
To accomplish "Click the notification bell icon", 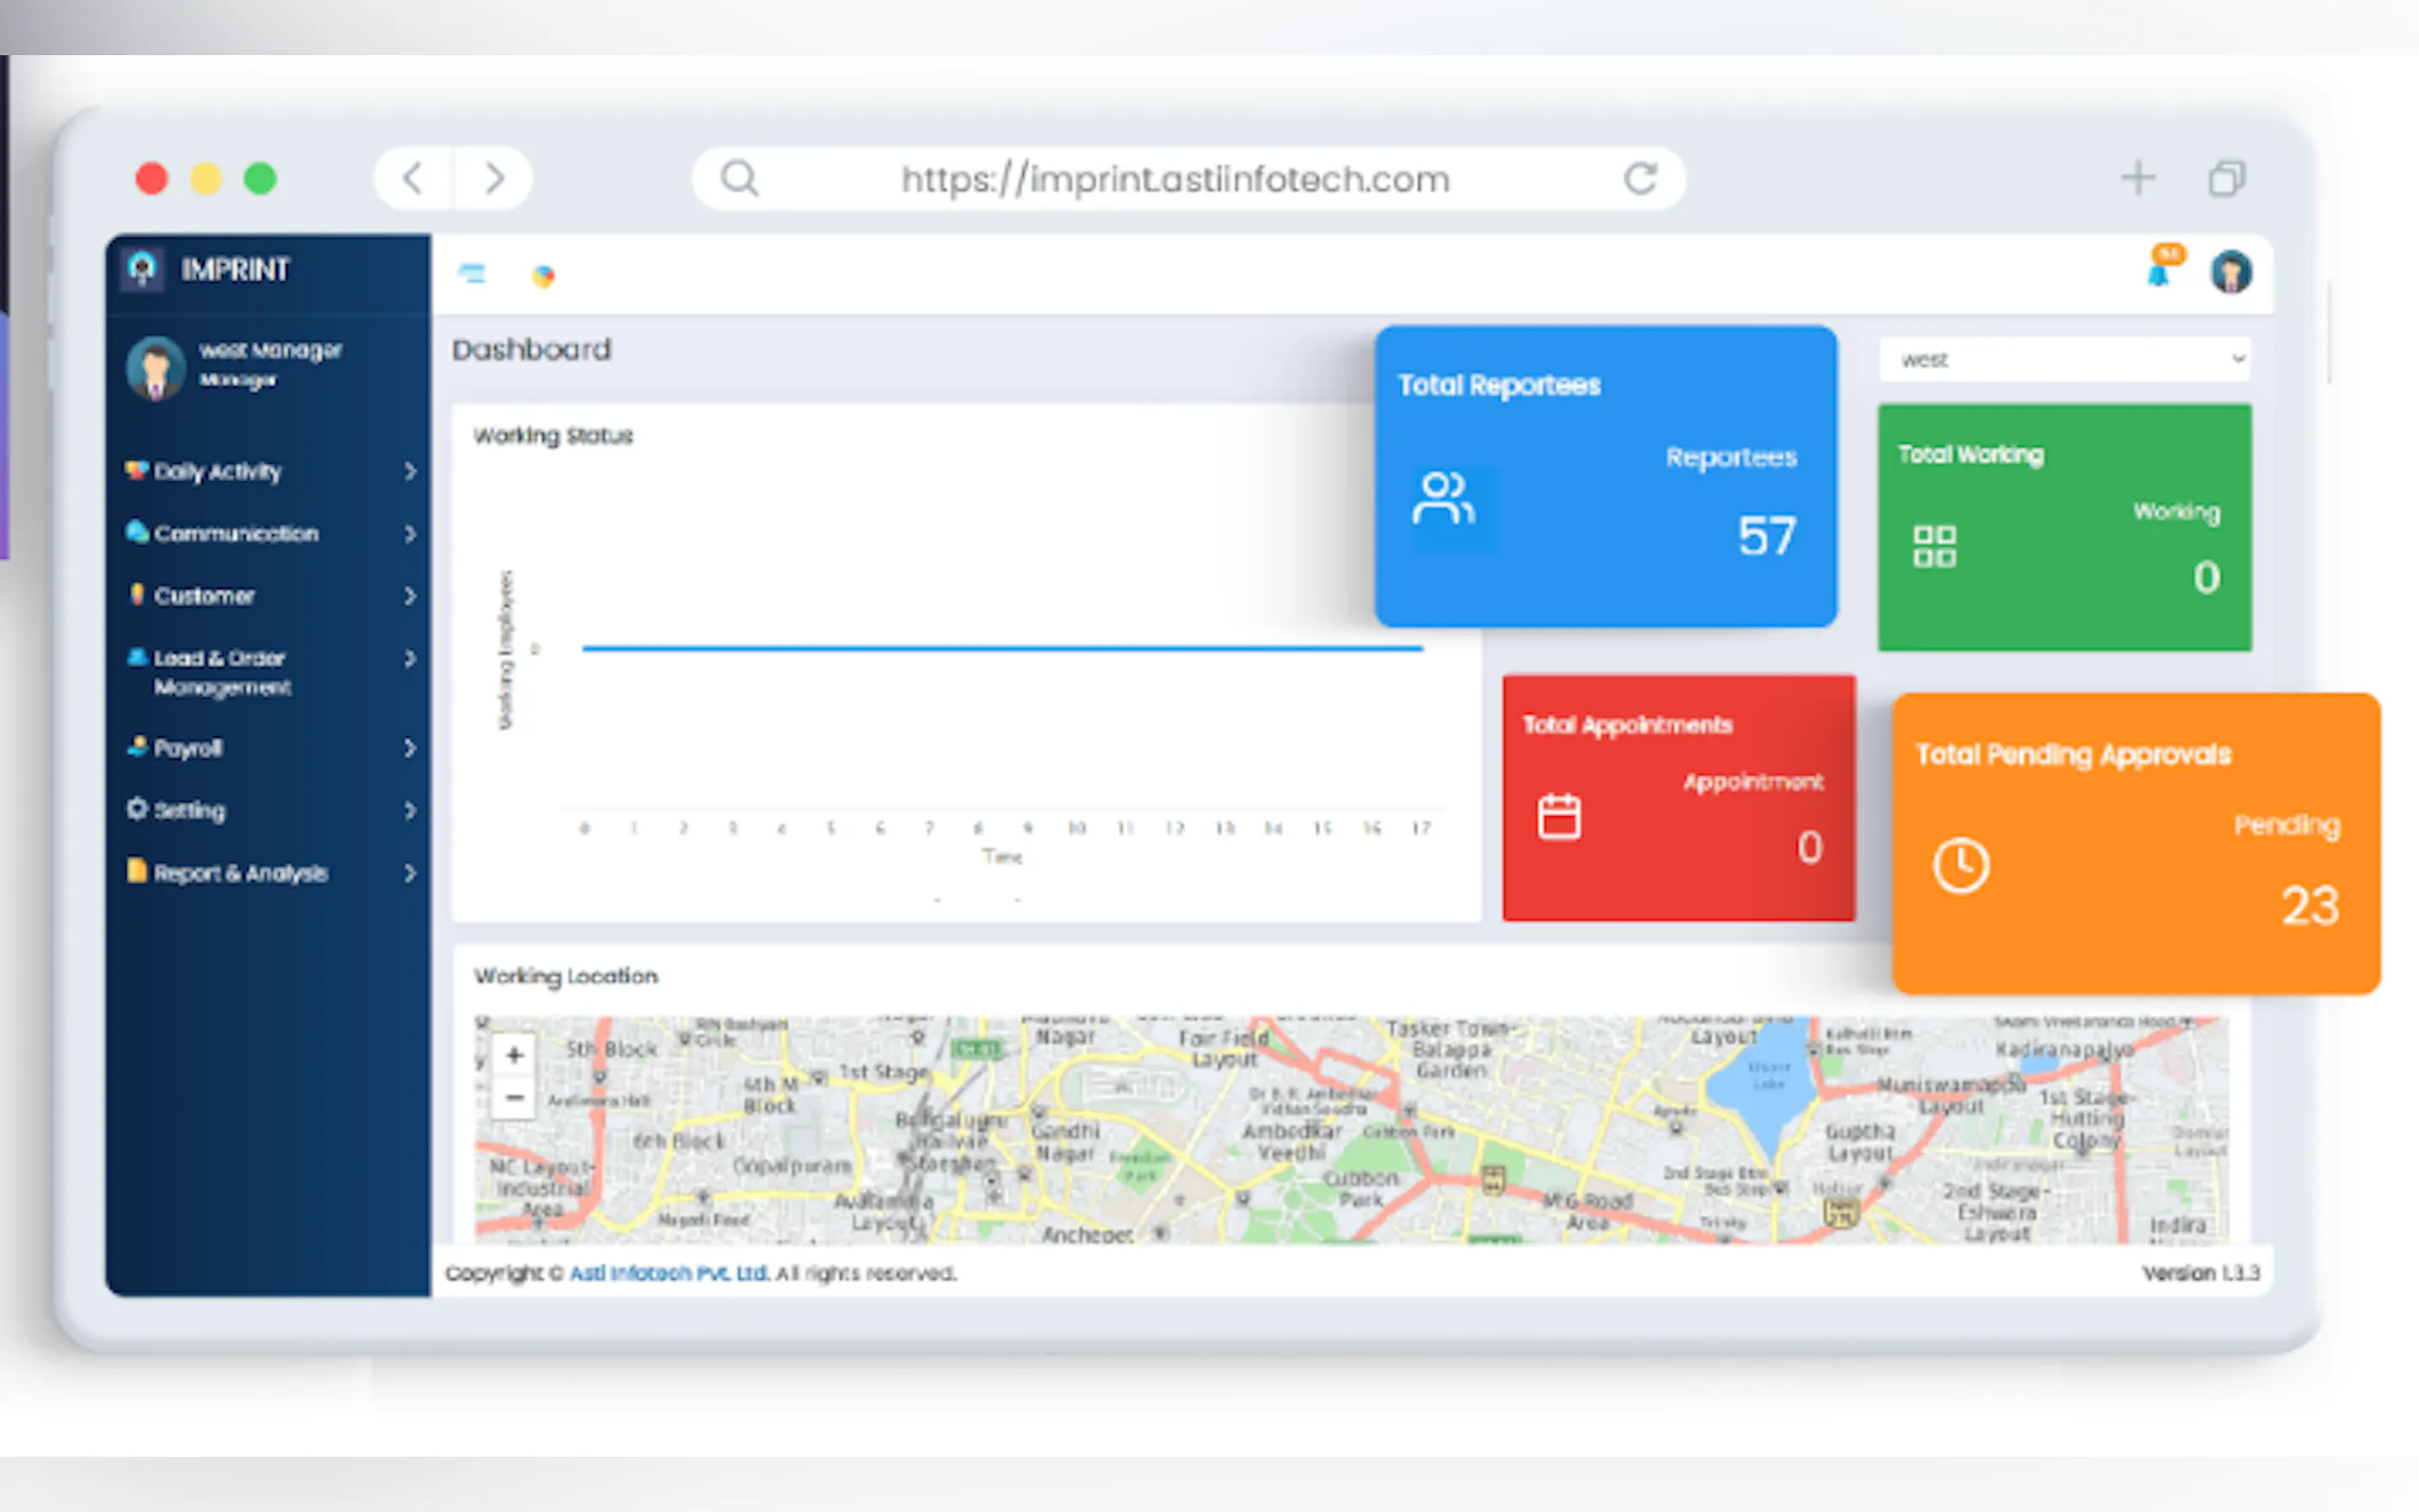I will (x=2160, y=273).
